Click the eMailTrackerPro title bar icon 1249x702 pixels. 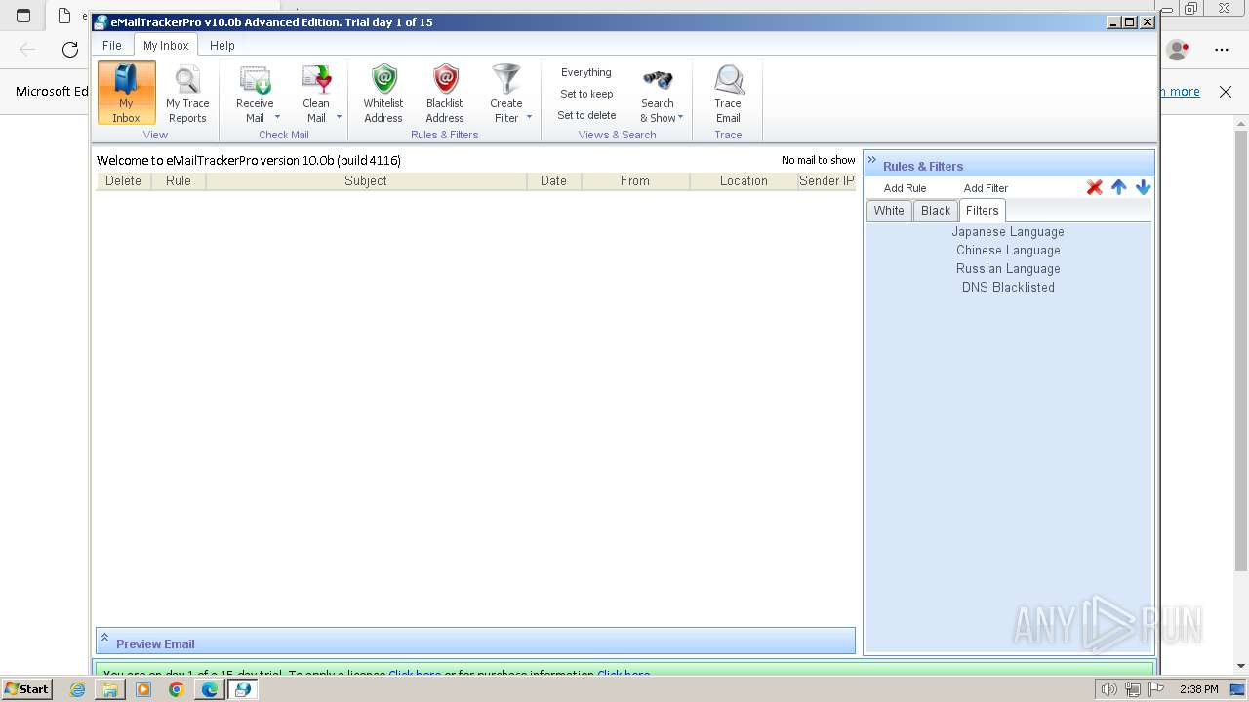[x=101, y=22]
